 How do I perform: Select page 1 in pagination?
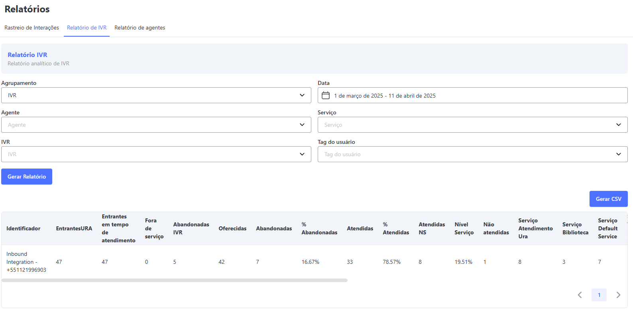click(599, 295)
